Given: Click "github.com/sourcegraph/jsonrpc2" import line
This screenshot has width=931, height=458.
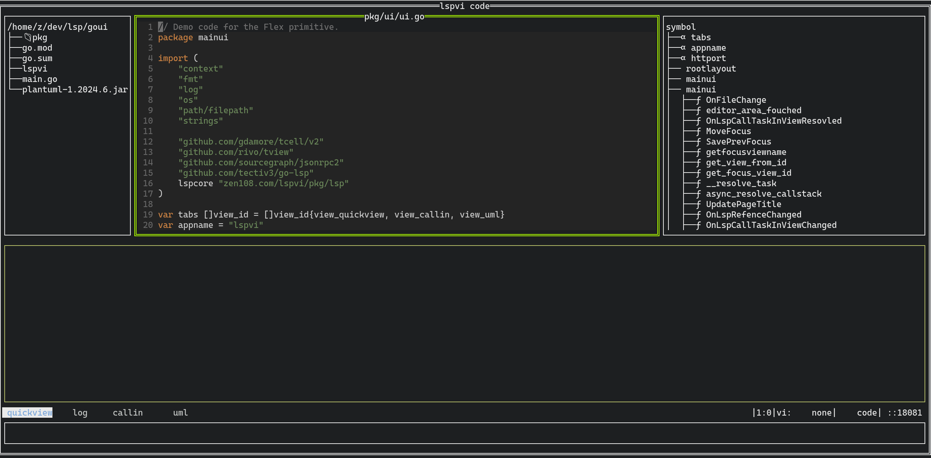Looking at the screenshot, I should [260, 163].
